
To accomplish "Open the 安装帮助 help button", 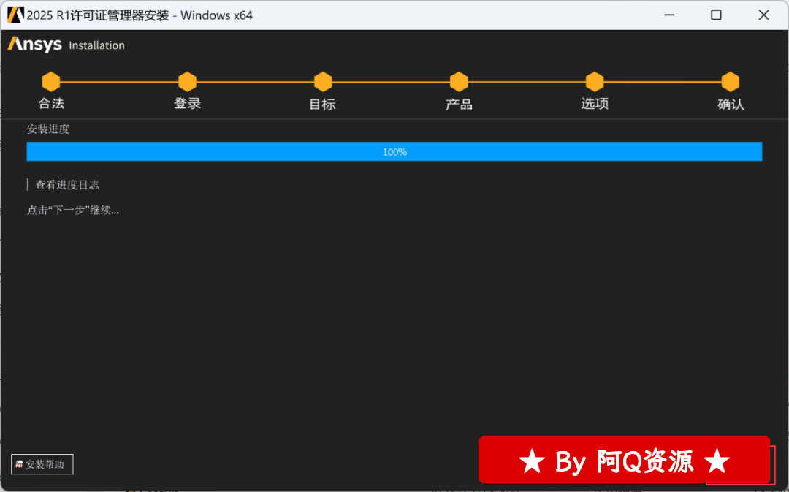I will tap(42, 464).
